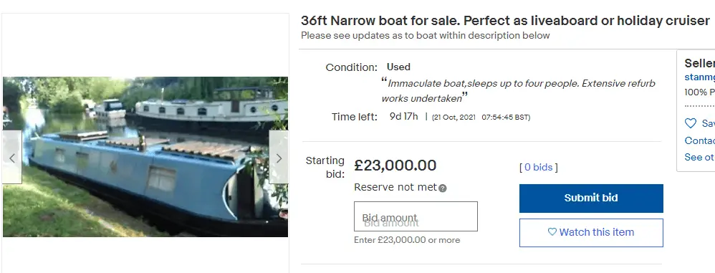Click the heart icon beside Save seller
Viewport: 715px width, 273px height.
click(691, 123)
